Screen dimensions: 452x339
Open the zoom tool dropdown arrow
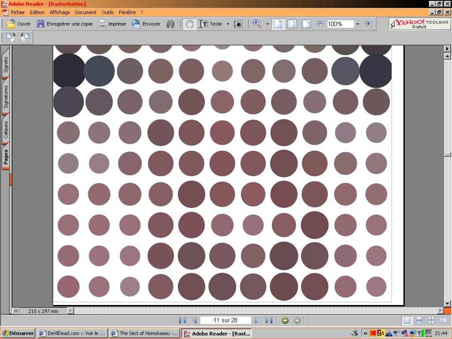[x=267, y=24]
